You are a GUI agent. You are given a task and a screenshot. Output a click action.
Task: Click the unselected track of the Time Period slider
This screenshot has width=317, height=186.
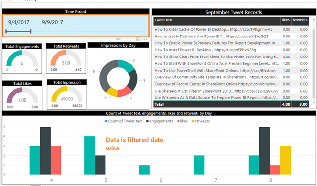[89, 32]
